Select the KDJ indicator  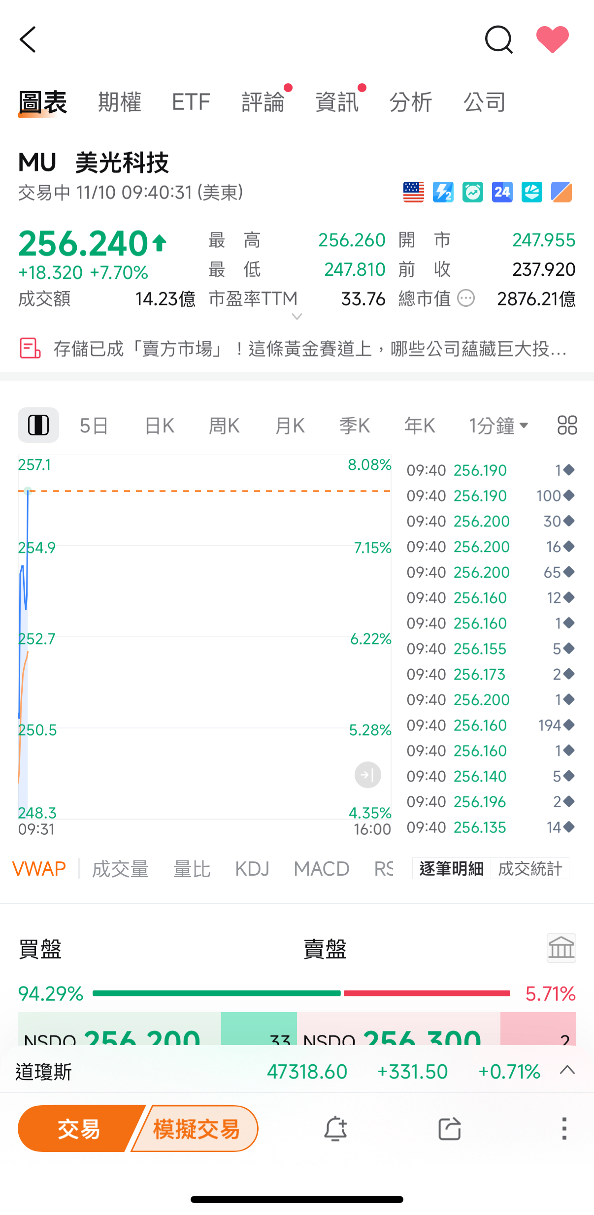pyautogui.click(x=252, y=869)
